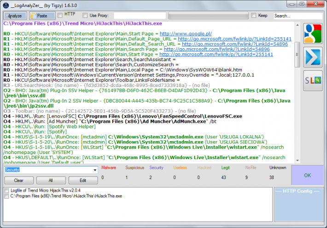Click the Unknown category label
Viewport: 327px width, 228px height.
click(278, 168)
